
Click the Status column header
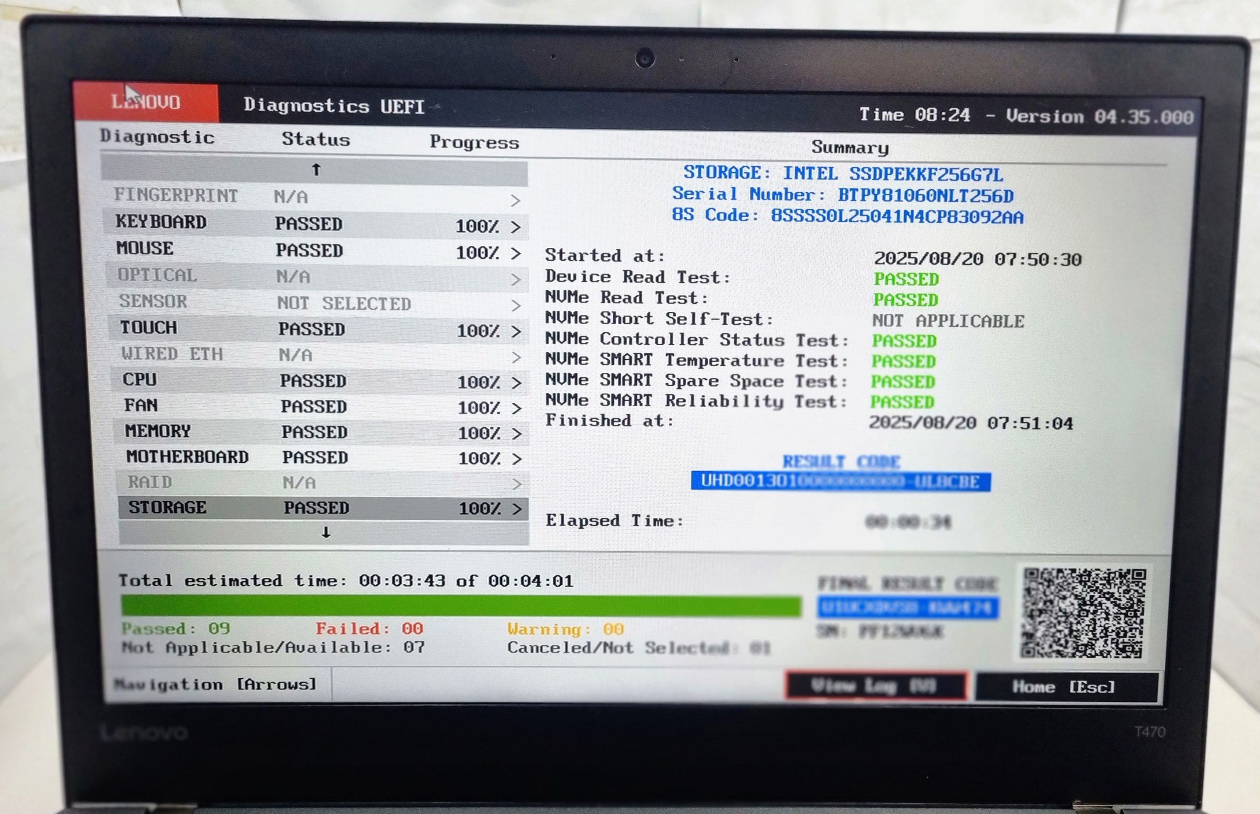[316, 139]
